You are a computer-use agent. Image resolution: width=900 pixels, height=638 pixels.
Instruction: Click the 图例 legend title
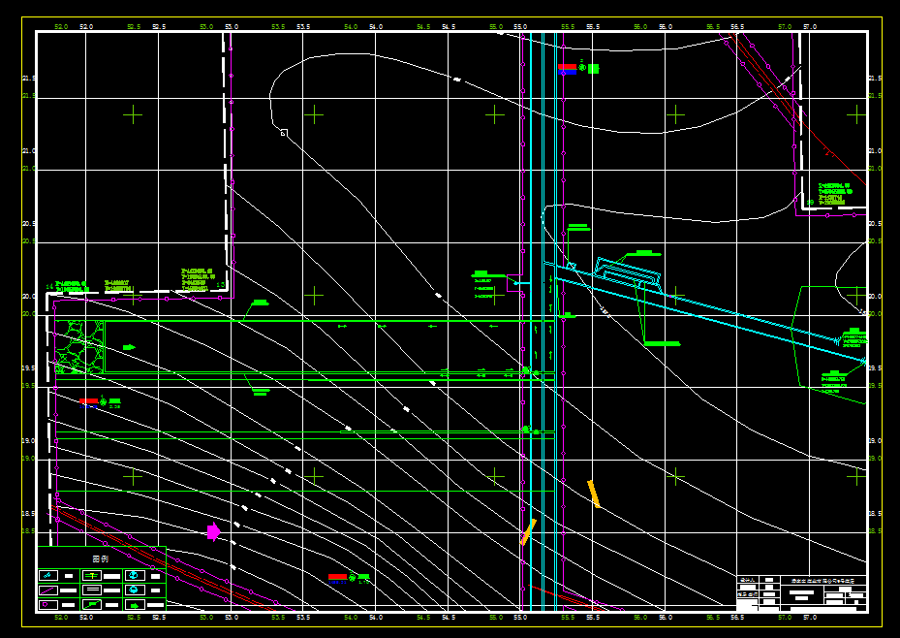click(x=101, y=558)
